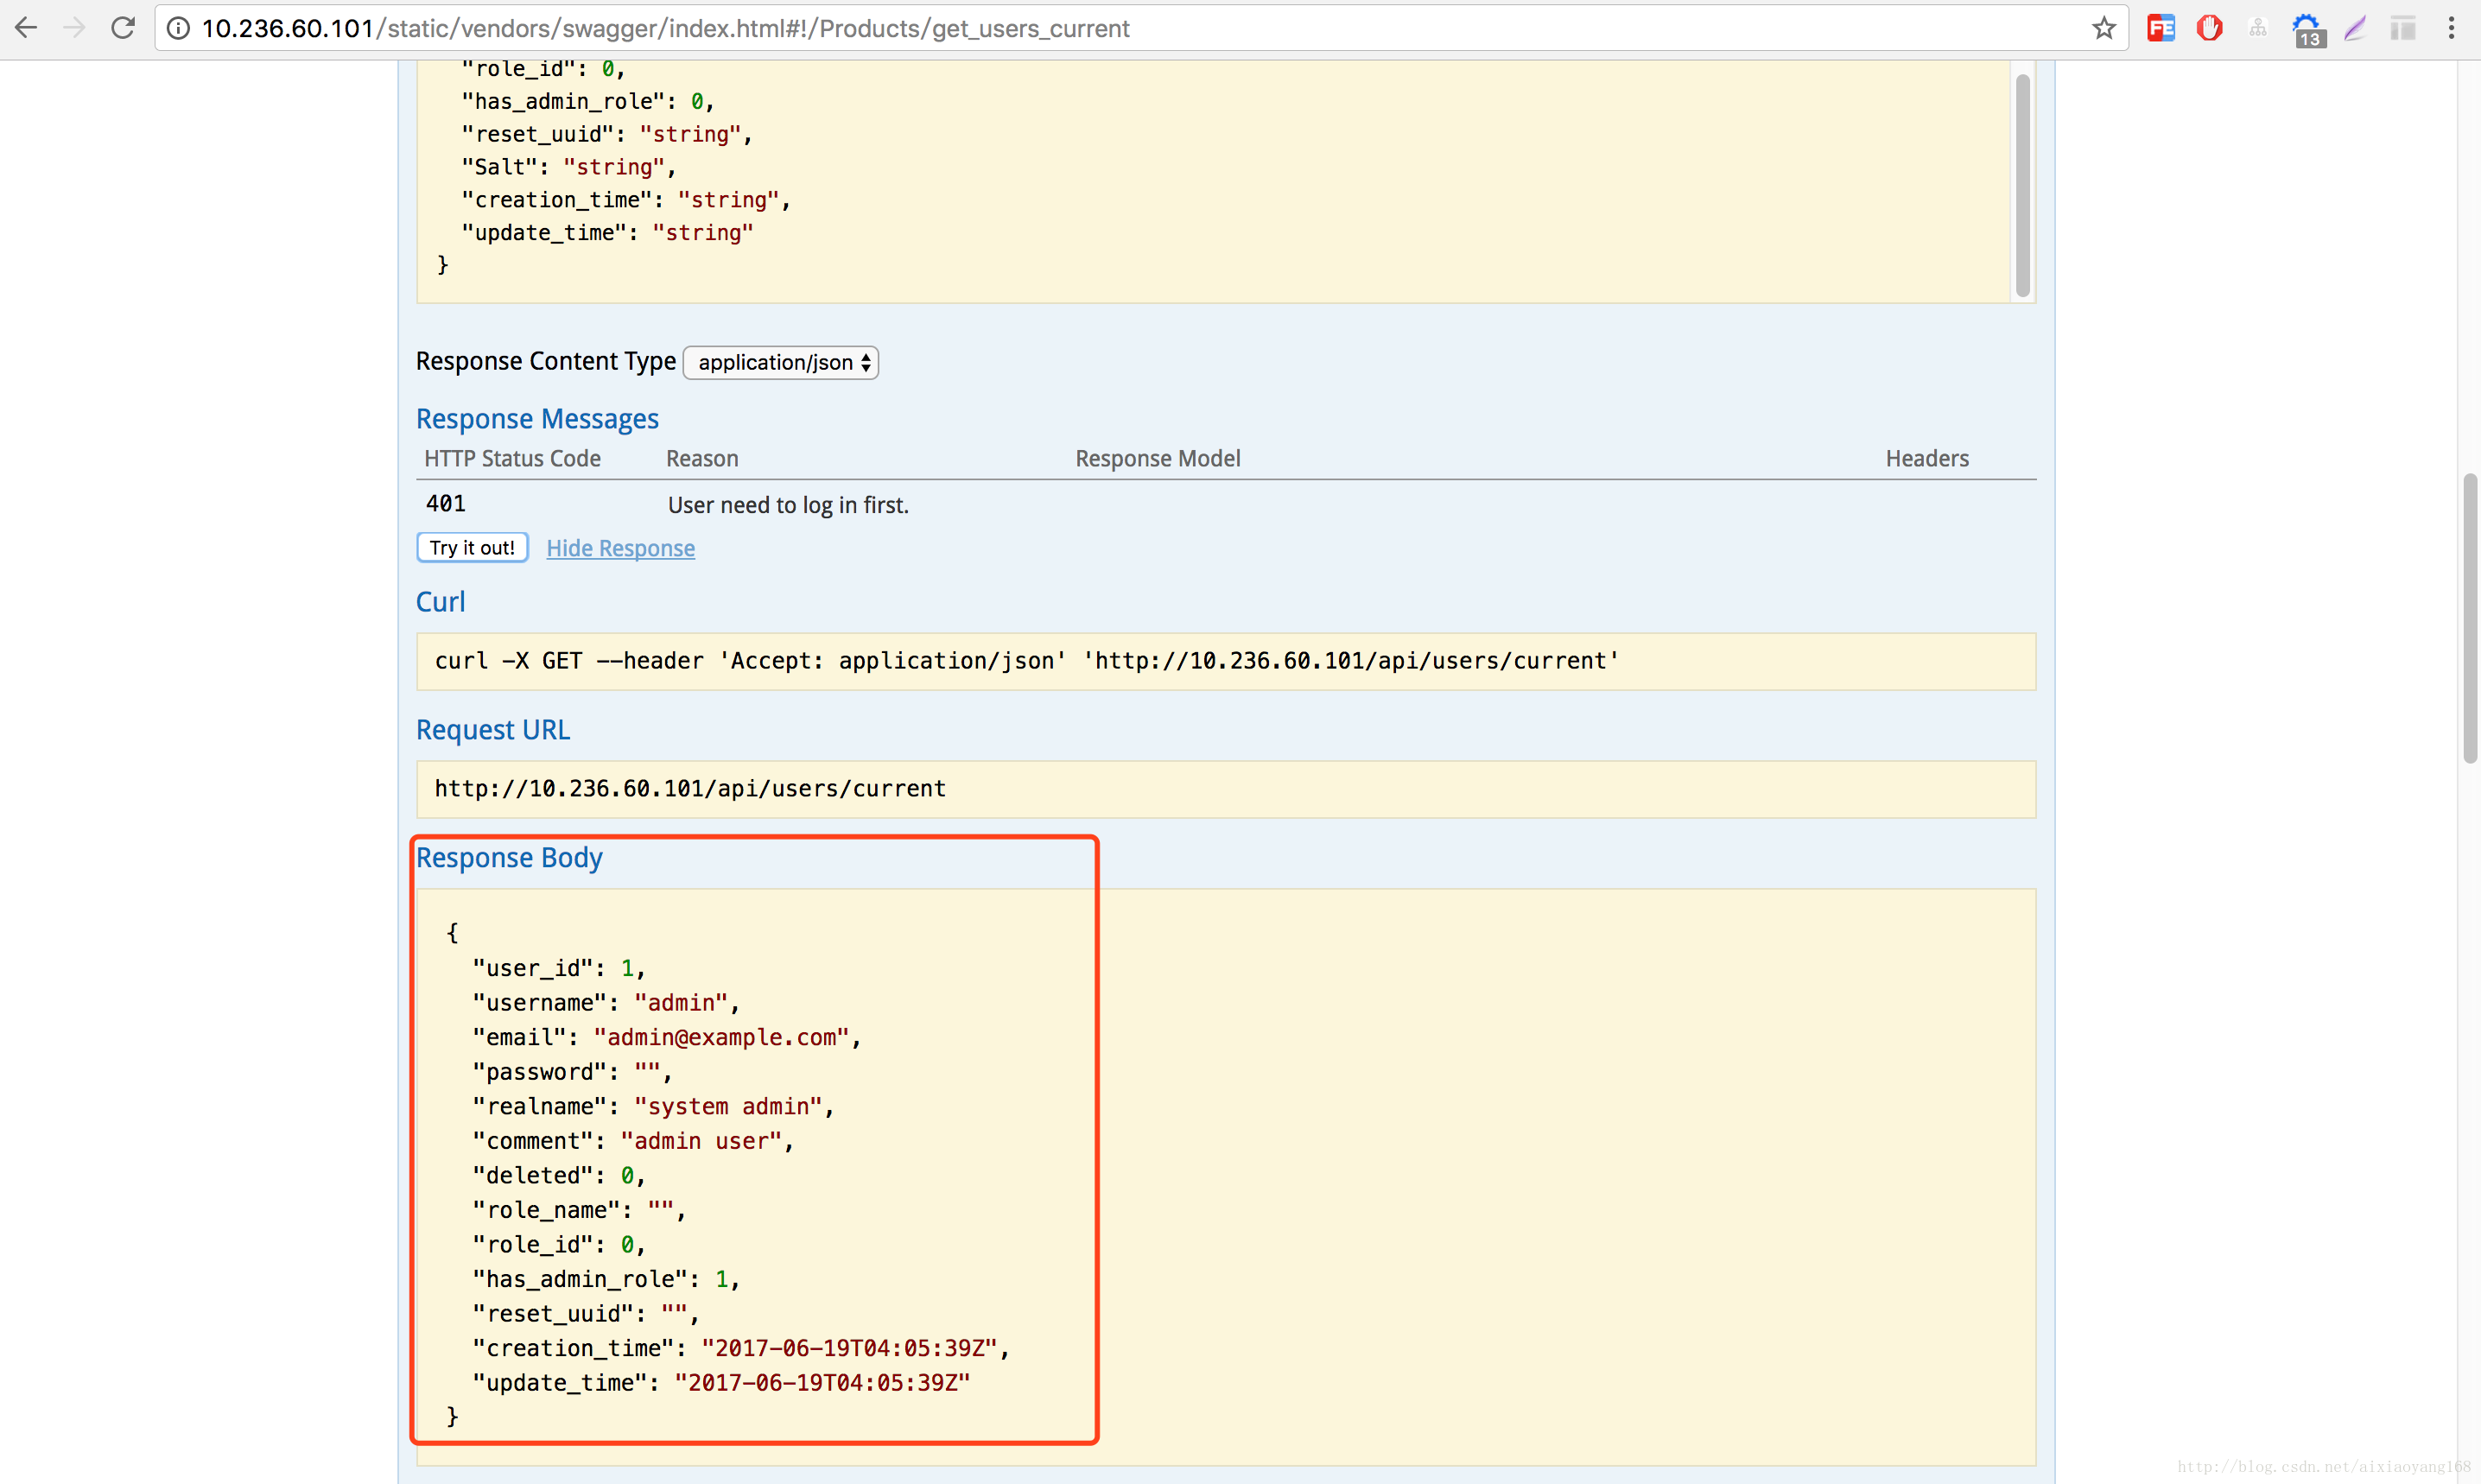Click the Response Body heading
The height and width of the screenshot is (1484, 2481).
509,858
